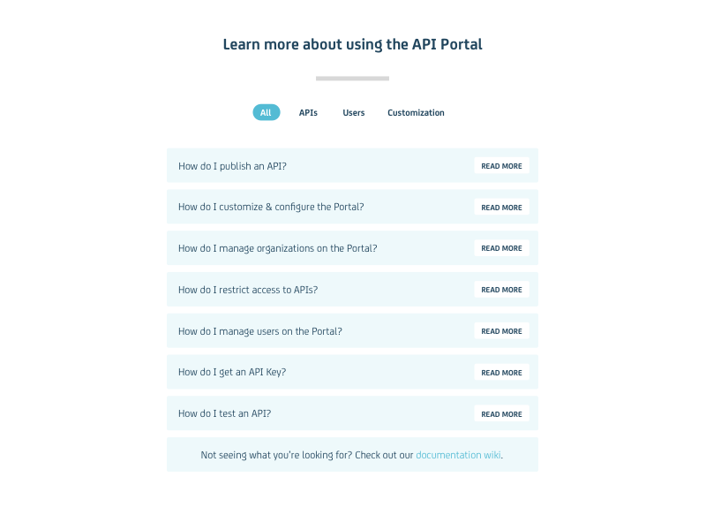This screenshot has height=530, width=706.
Task: Select the All filter tab
Action: (266, 112)
